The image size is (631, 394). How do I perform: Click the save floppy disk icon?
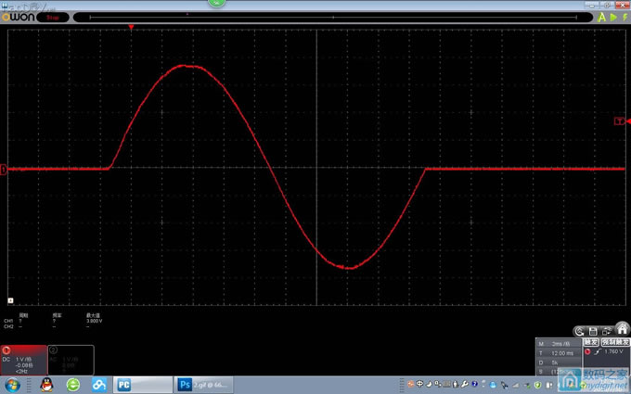(x=593, y=331)
